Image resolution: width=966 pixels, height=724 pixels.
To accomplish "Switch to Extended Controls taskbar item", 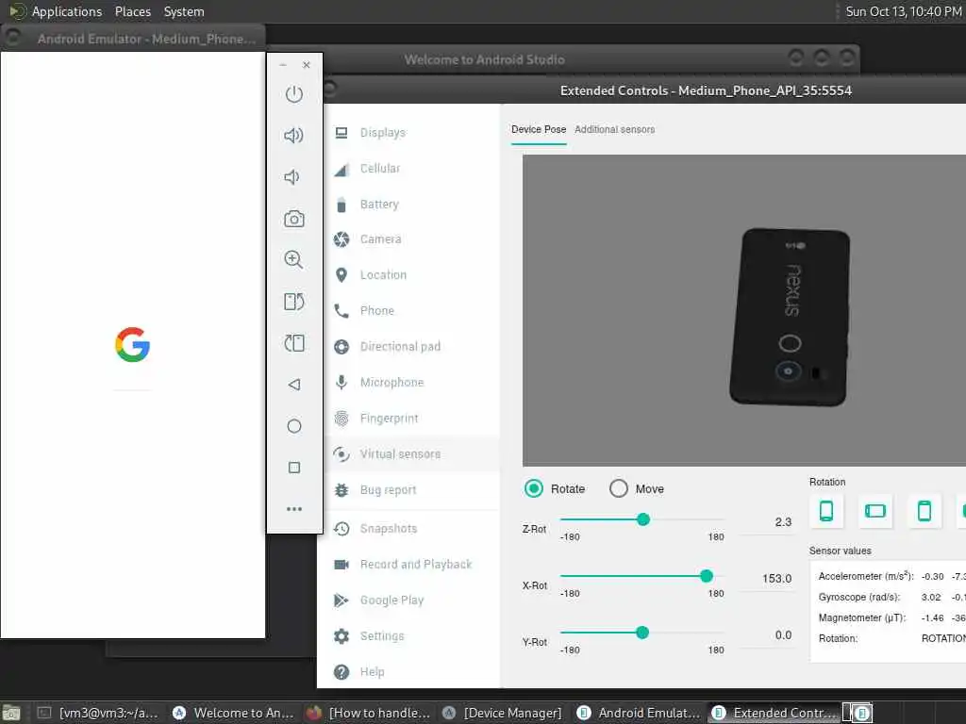I will 774,713.
